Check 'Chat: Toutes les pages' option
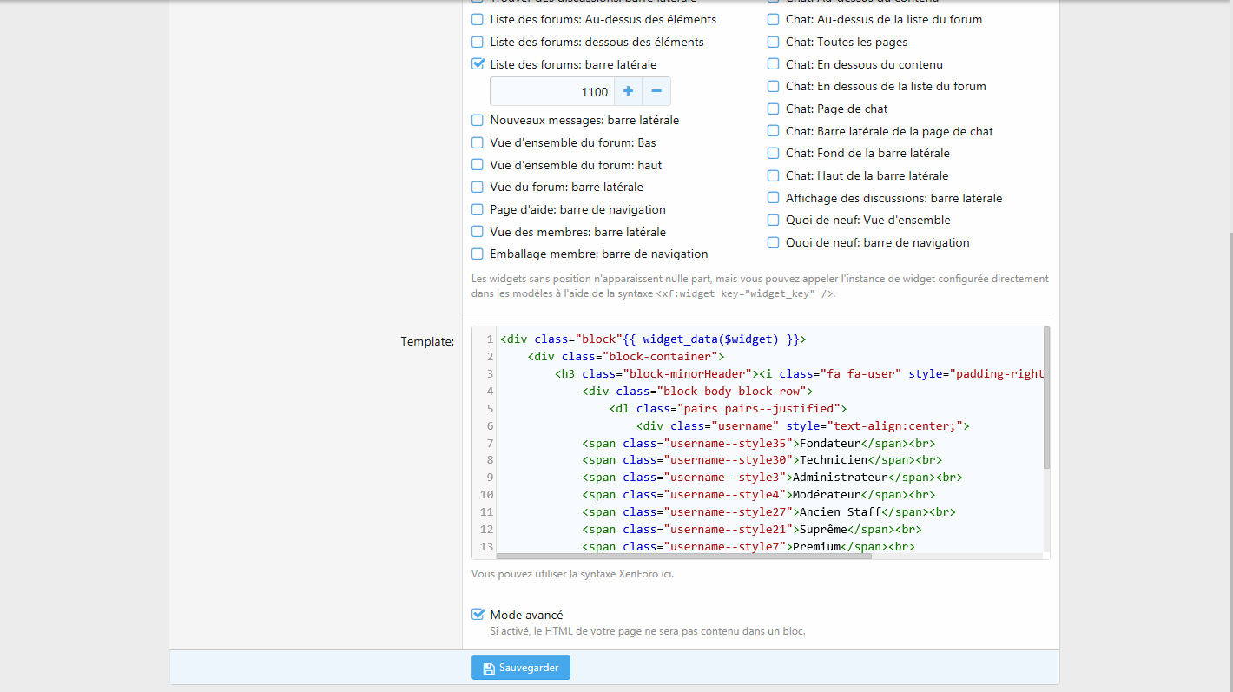Viewport: 1233px width, 692px height. (x=774, y=42)
